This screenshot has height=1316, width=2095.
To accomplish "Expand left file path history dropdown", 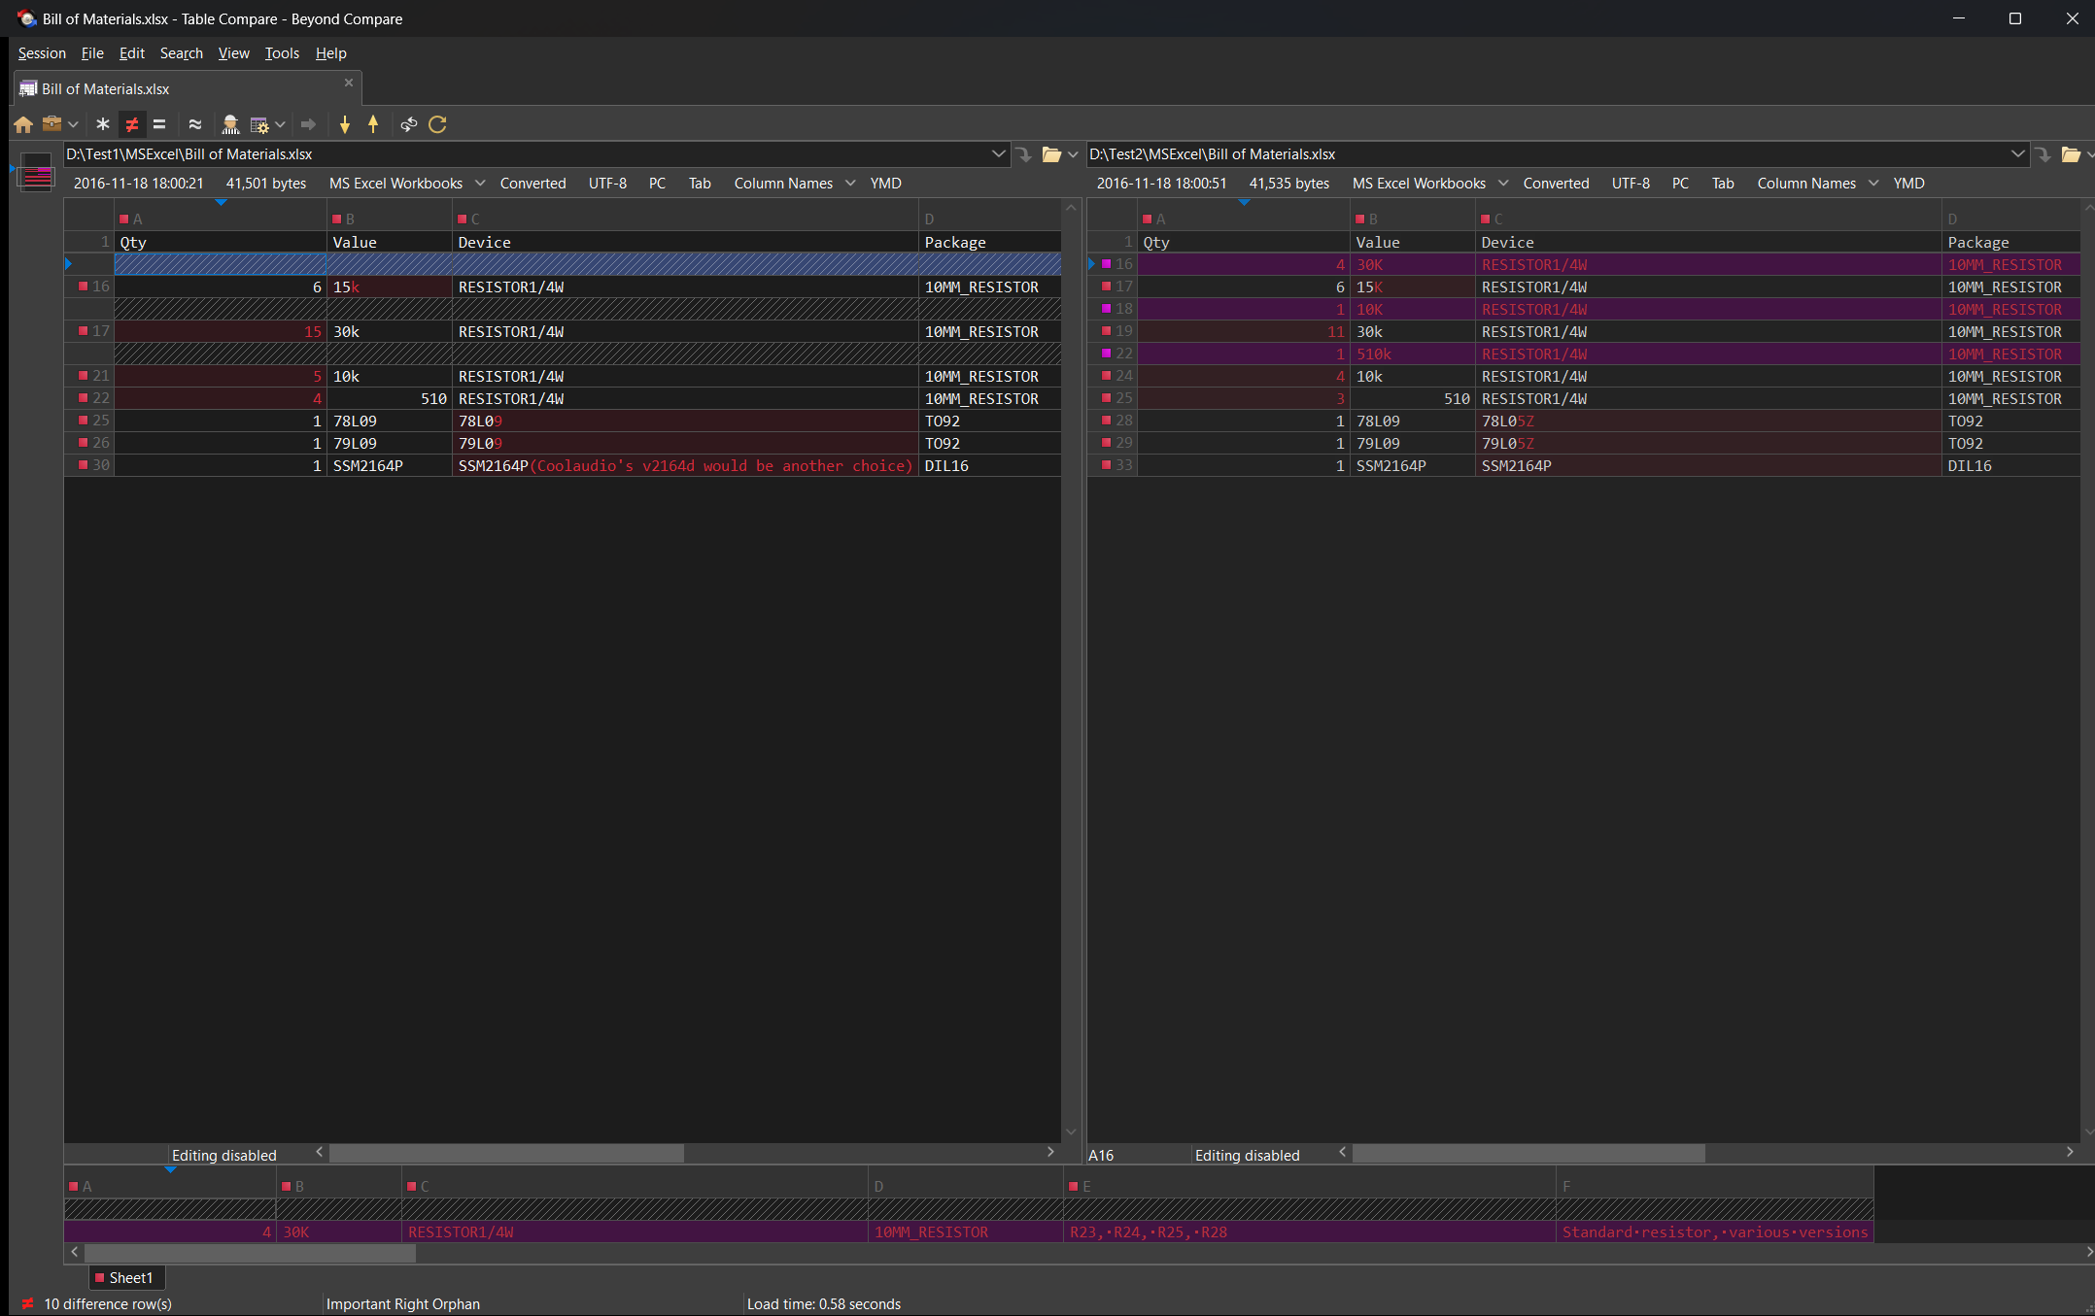I will [x=998, y=154].
